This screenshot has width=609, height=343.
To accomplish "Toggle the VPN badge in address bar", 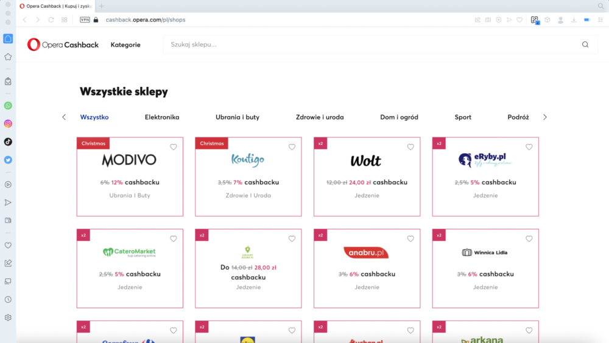I will tap(85, 20).
